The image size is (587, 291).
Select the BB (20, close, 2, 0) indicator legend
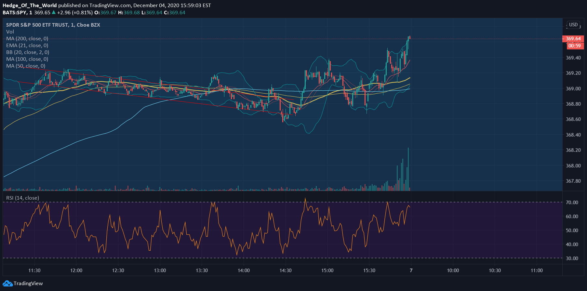pos(28,52)
